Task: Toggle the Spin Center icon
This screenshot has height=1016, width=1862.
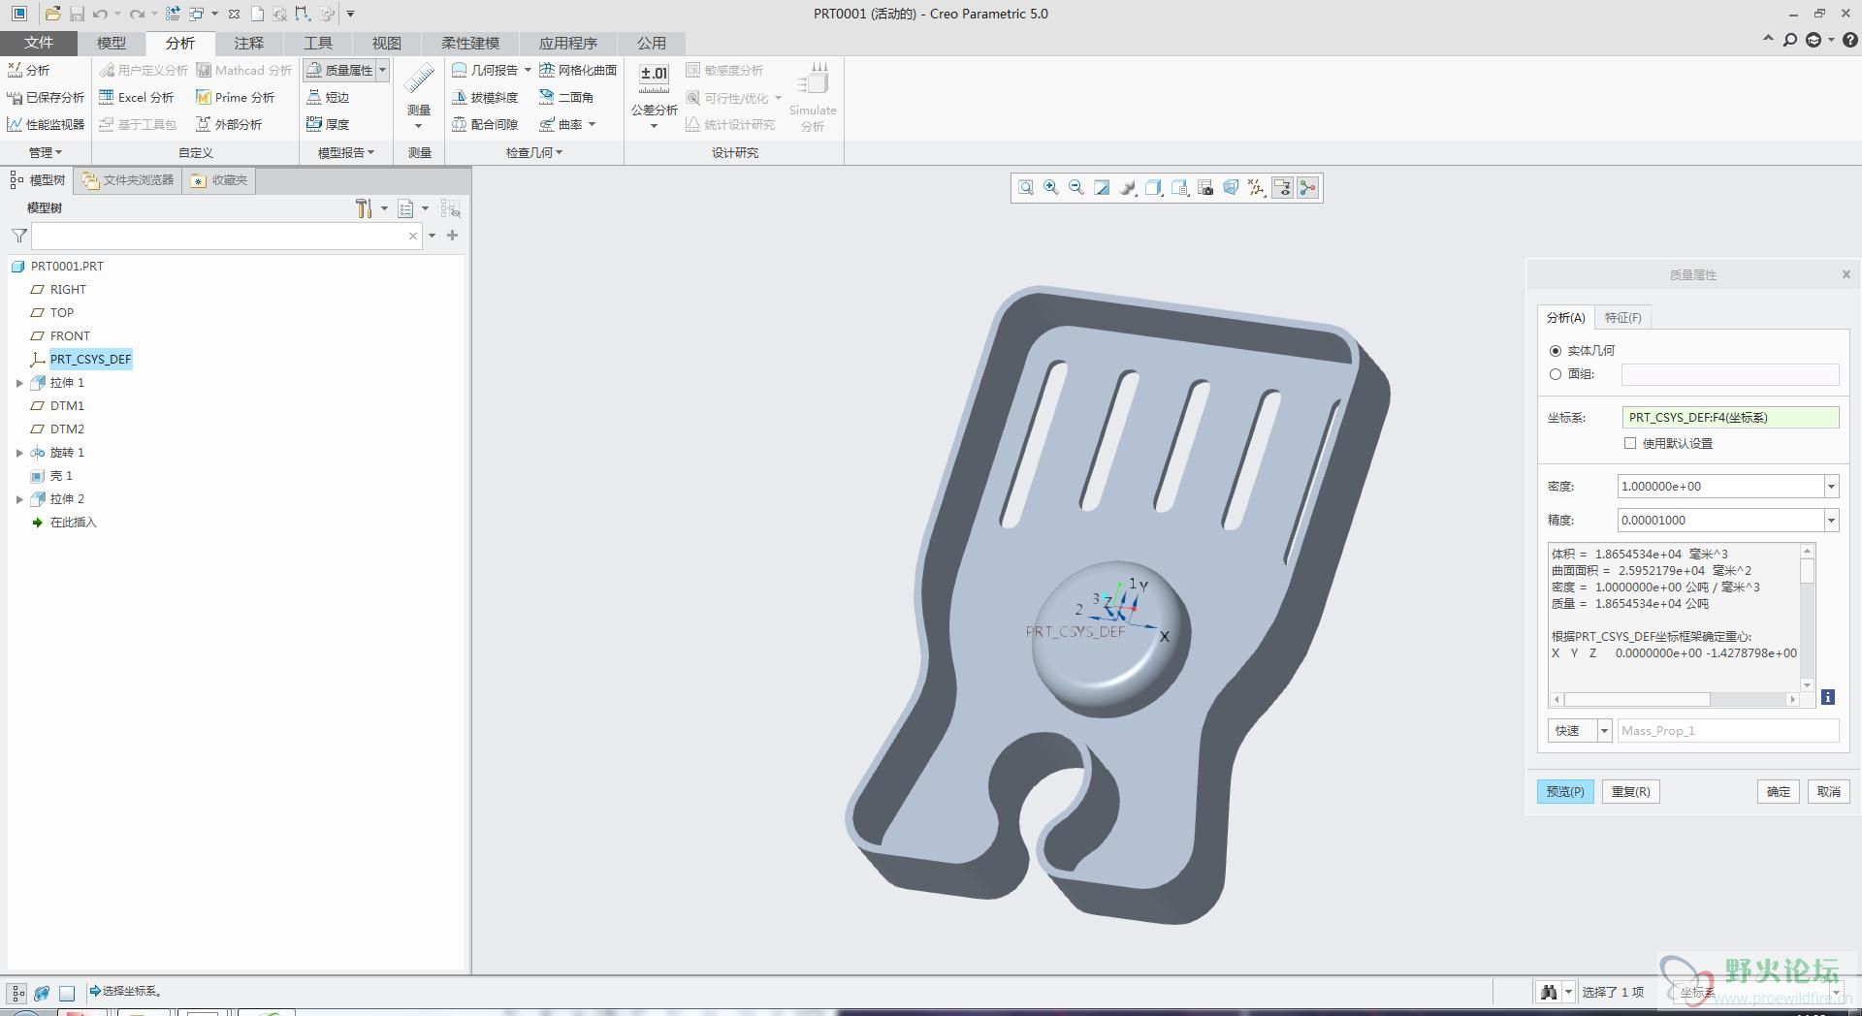Action: tap(1308, 188)
